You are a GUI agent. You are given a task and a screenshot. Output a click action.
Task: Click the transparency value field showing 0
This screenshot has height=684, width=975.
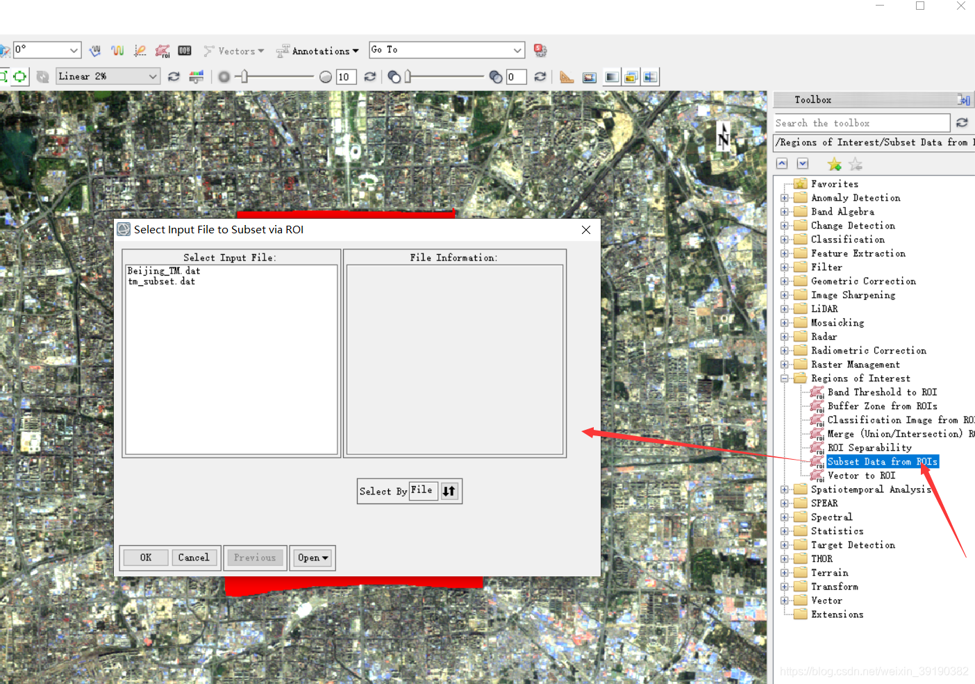[516, 77]
